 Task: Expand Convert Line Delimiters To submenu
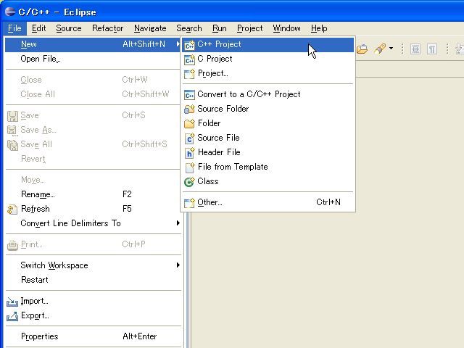(94, 223)
